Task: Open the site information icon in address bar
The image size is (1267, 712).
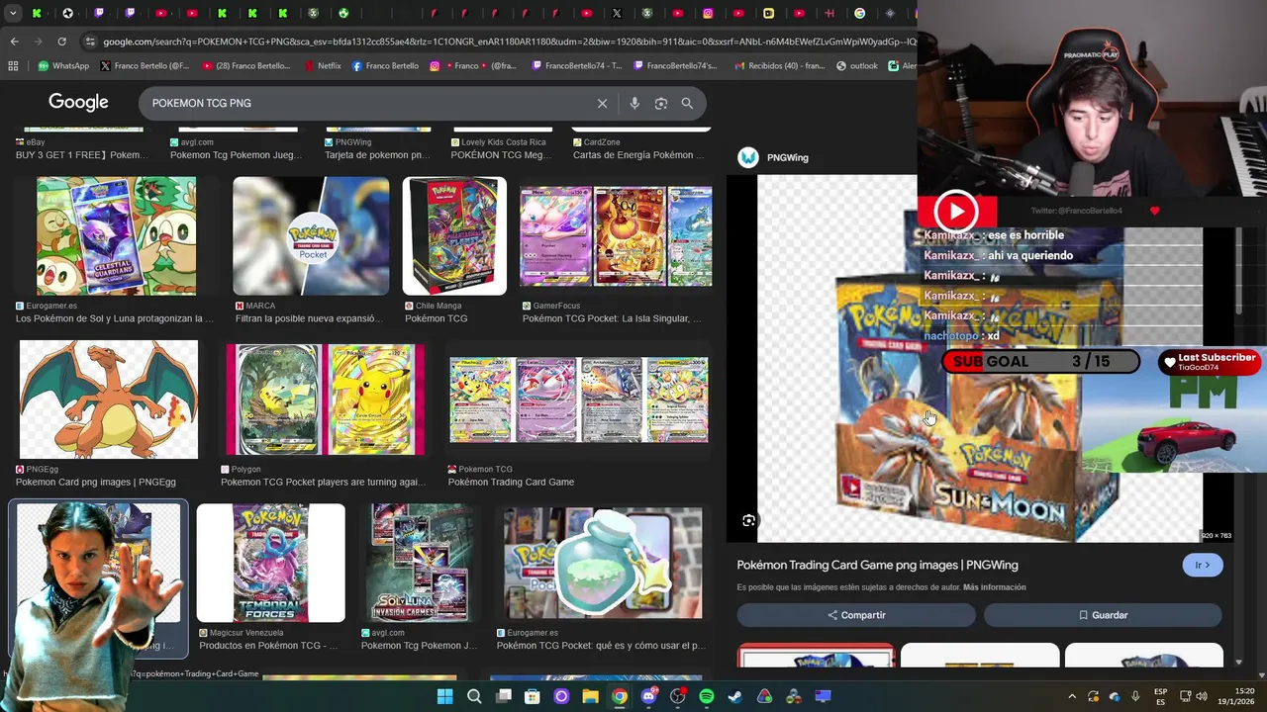Action: 90,42
